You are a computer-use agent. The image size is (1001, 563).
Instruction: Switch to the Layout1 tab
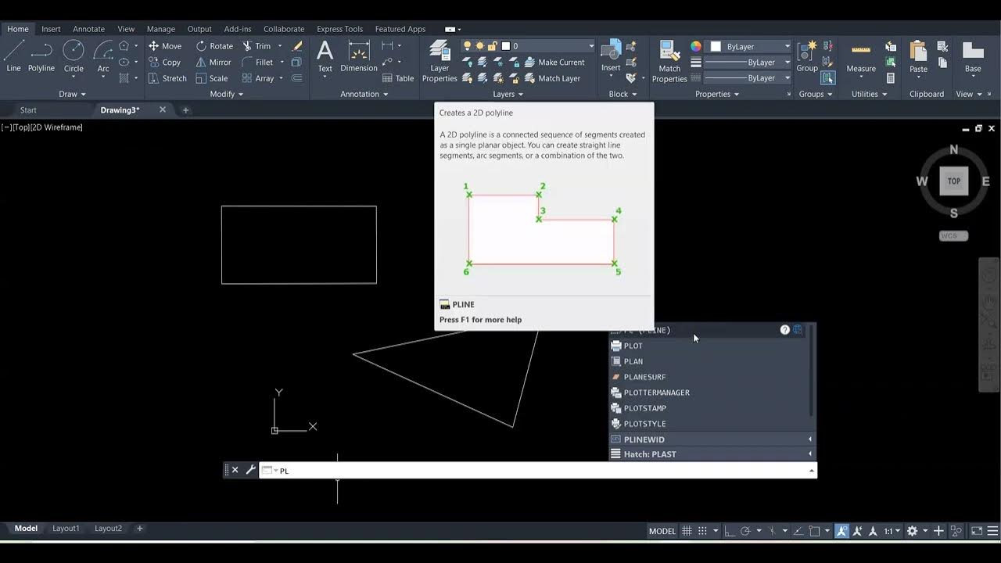point(66,529)
